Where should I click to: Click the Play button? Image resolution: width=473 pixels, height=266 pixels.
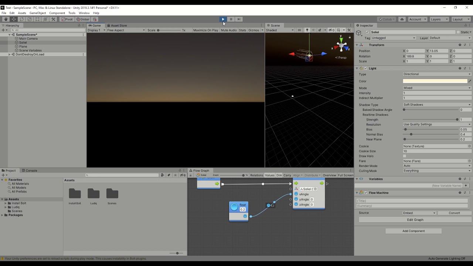pyautogui.click(x=223, y=19)
